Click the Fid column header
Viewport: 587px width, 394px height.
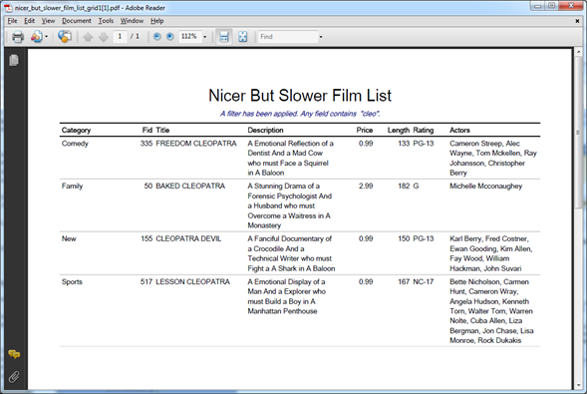coord(147,130)
